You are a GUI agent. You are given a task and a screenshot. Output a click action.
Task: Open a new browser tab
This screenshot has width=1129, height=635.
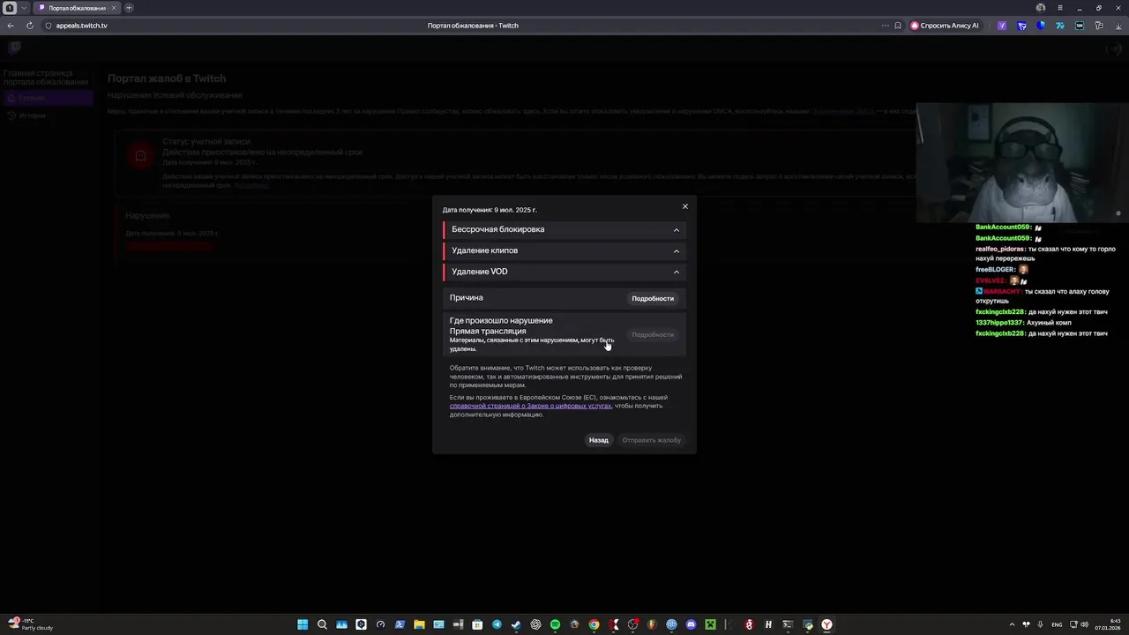coord(129,8)
